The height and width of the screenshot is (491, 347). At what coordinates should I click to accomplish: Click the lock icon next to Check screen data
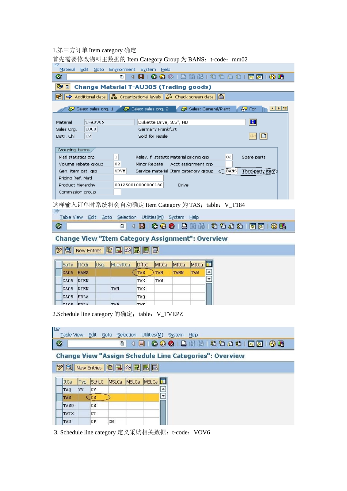[x=221, y=97]
